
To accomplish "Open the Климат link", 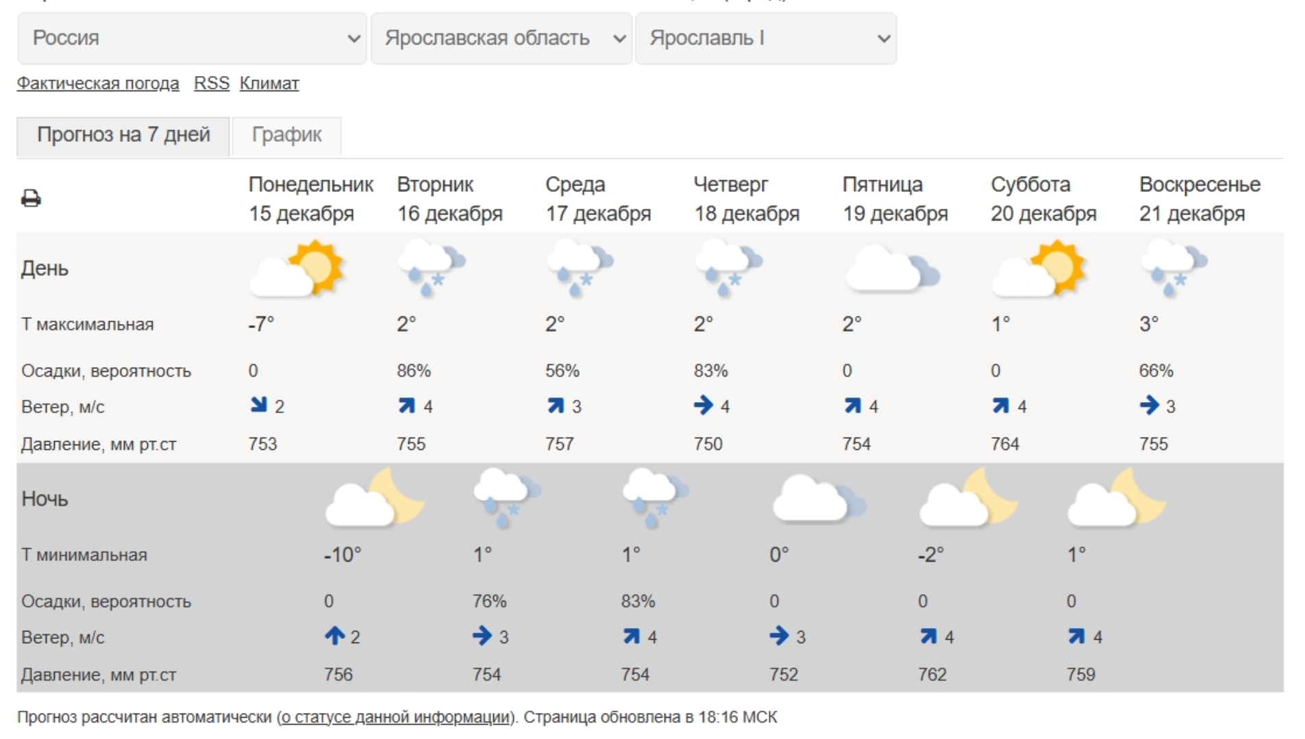I will coord(269,84).
